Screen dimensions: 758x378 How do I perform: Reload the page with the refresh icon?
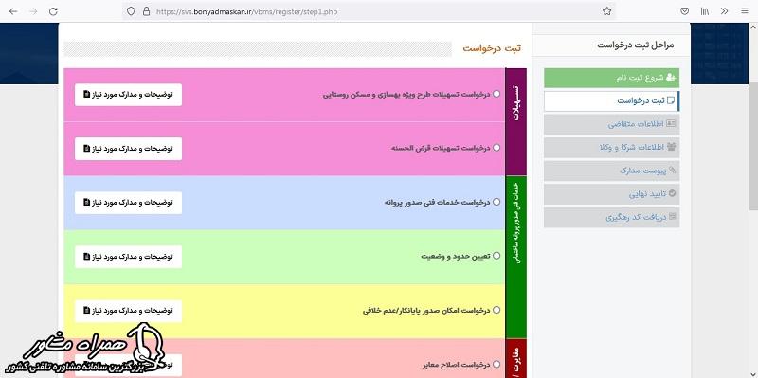pyautogui.click(x=54, y=11)
